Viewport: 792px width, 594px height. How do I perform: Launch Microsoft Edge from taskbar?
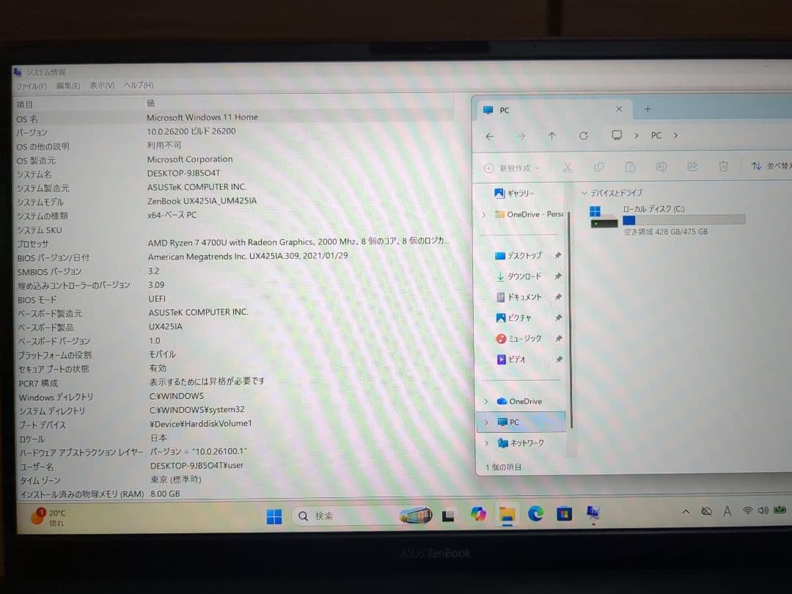click(536, 514)
